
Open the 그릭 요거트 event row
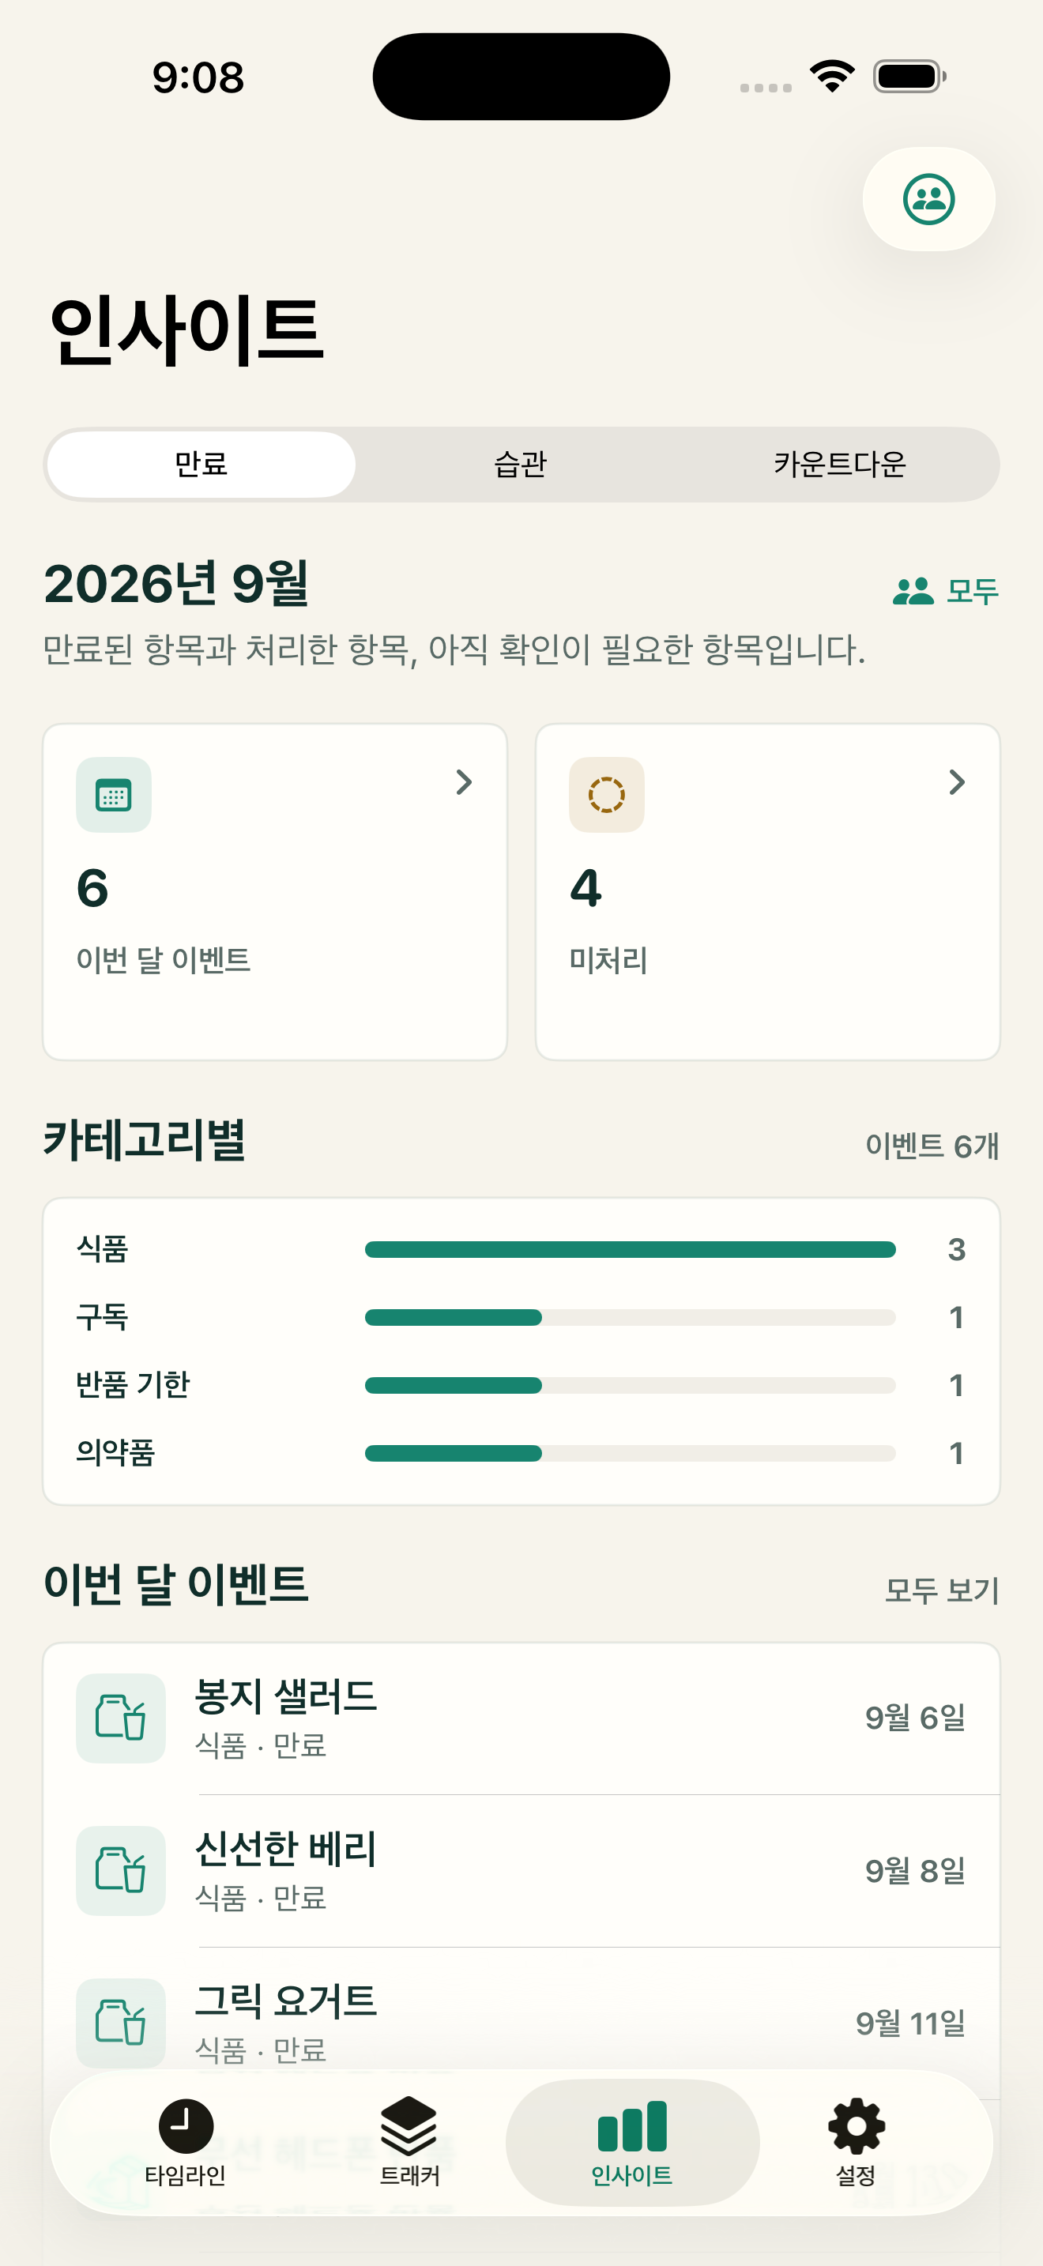pos(521,2023)
